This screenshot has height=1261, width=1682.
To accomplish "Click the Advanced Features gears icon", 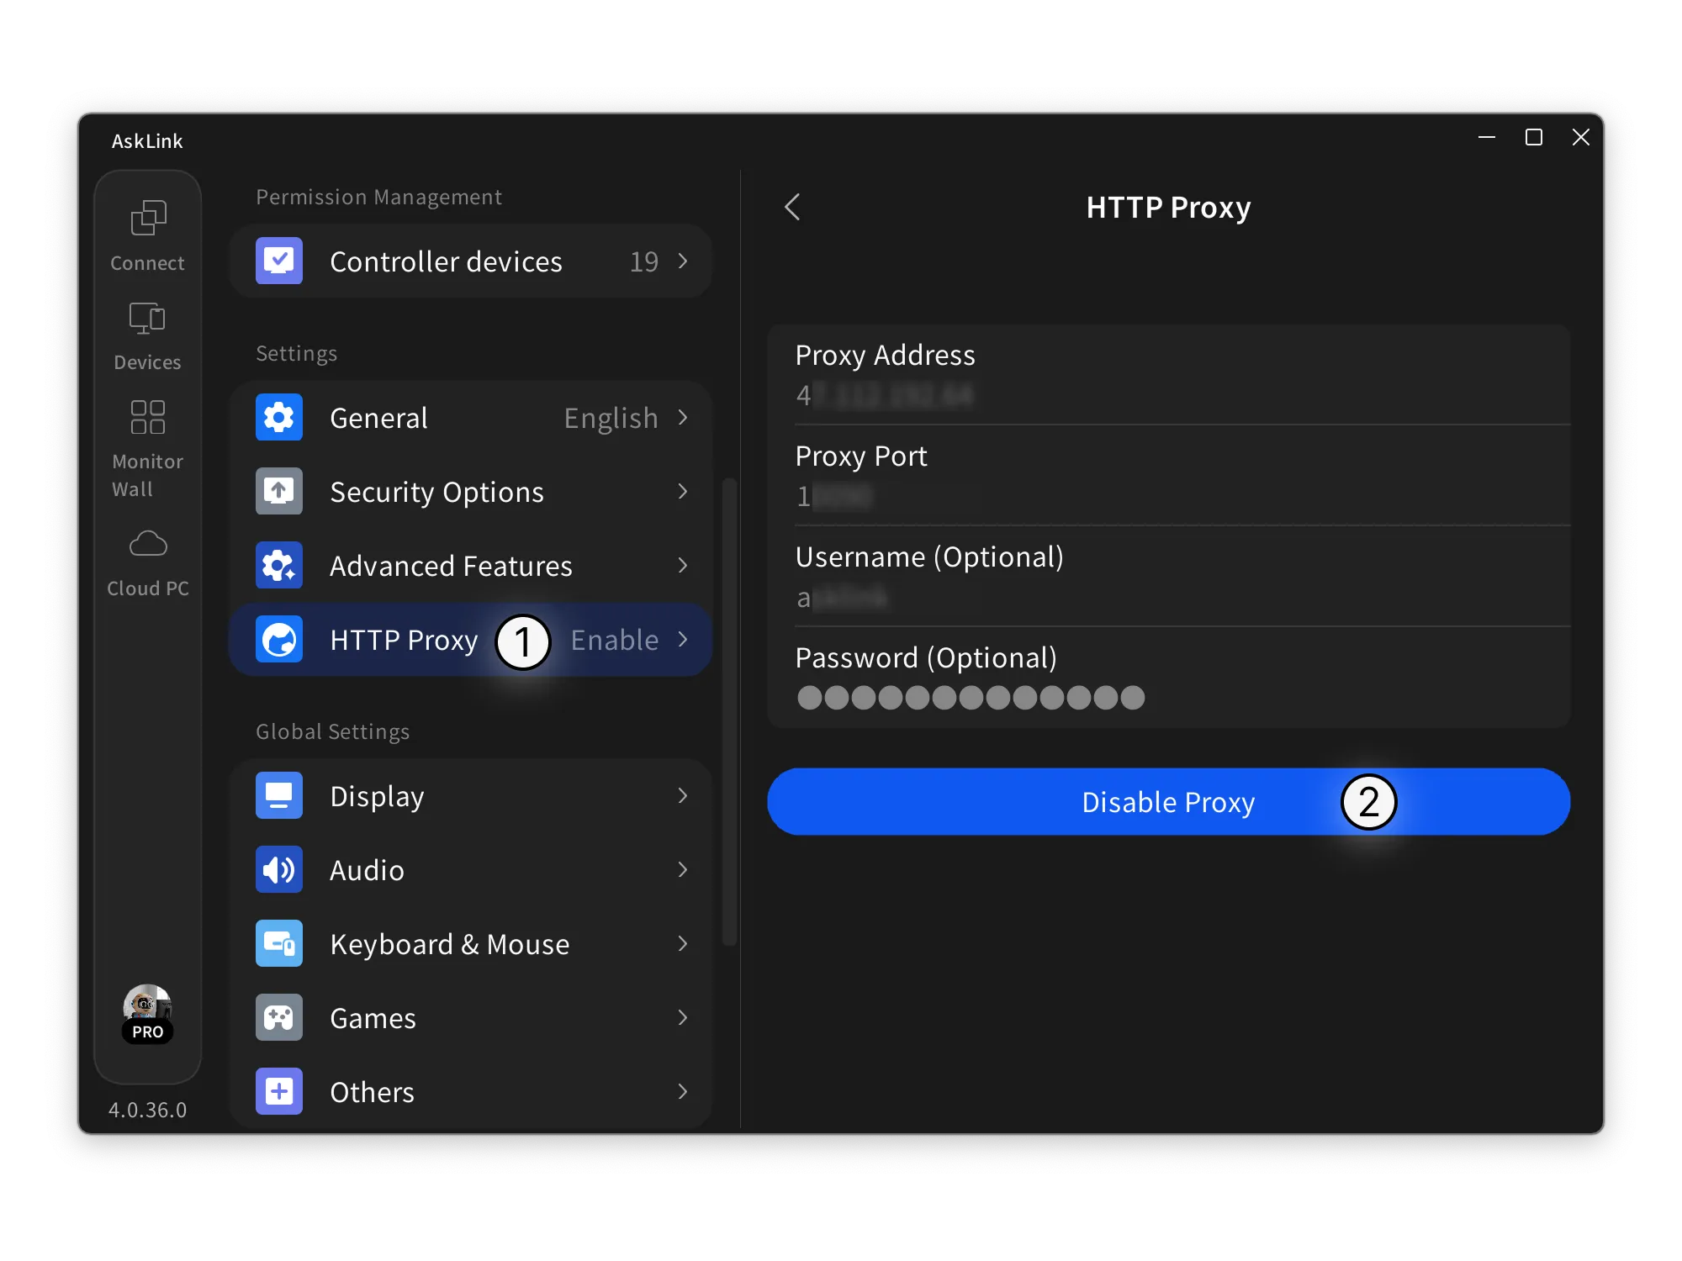I will coord(278,565).
